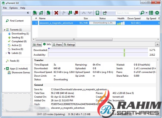Move torrent up the queue arrow

84,13
